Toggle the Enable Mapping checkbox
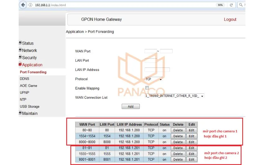264x165 pixels. (x=147, y=88)
